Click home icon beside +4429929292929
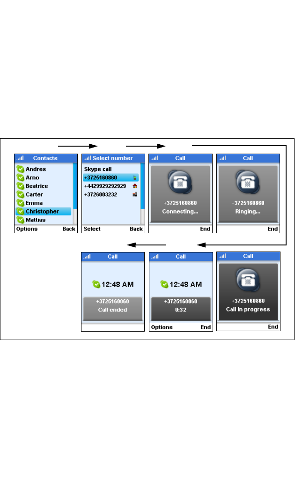 coord(135,186)
